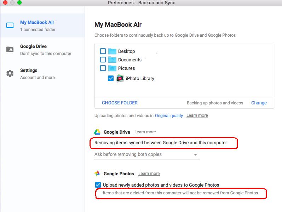Click the Pictures folder icon
Screen dimensions: 282x212
coord(112,68)
